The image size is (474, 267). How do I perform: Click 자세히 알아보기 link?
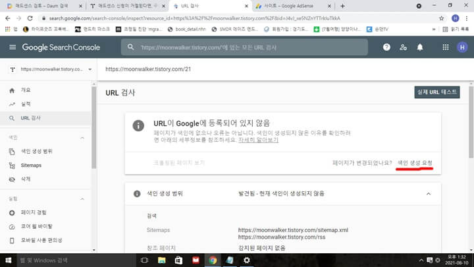point(258,140)
